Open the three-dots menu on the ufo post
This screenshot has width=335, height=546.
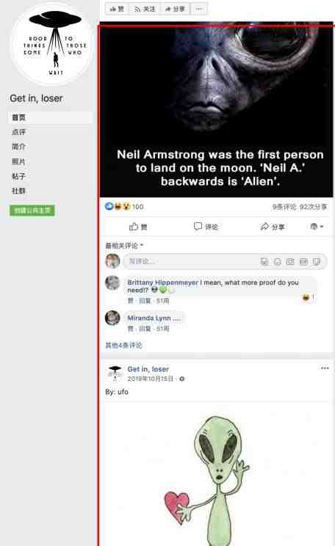(325, 368)
